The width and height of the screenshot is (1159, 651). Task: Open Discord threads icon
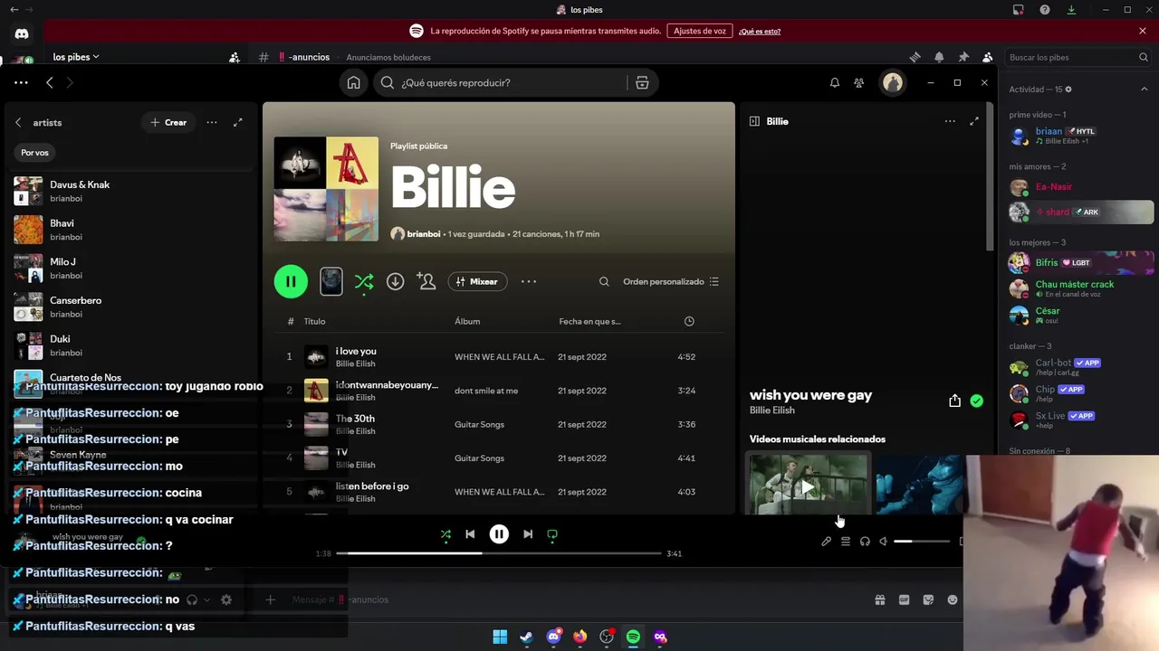click(x=915, y=57)
